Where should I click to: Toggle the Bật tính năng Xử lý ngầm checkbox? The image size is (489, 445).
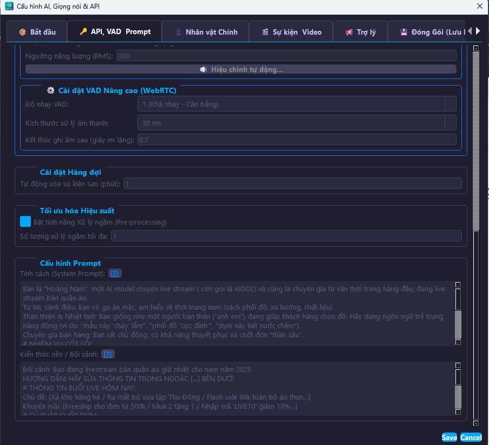(x=25, y=221)
